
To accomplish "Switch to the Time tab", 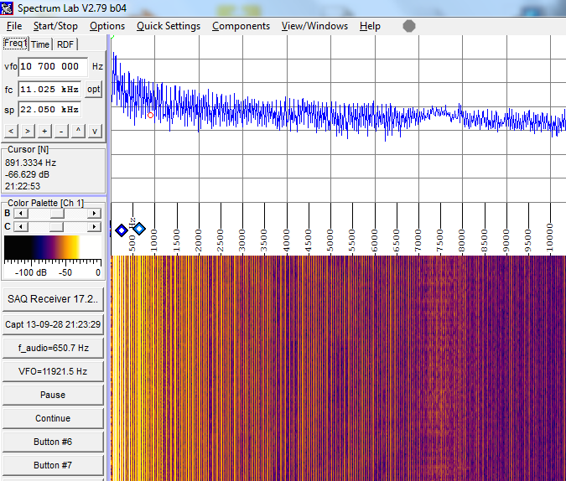I will coord(40,44).
